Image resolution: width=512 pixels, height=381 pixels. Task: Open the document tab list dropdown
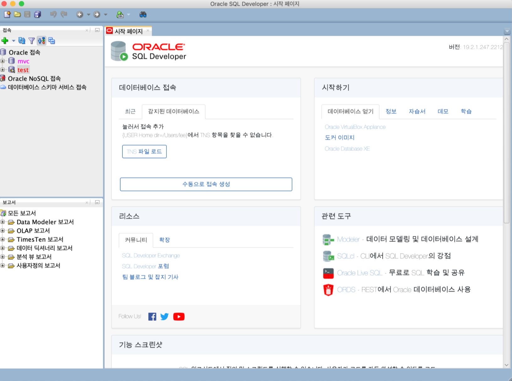[507, 31]
